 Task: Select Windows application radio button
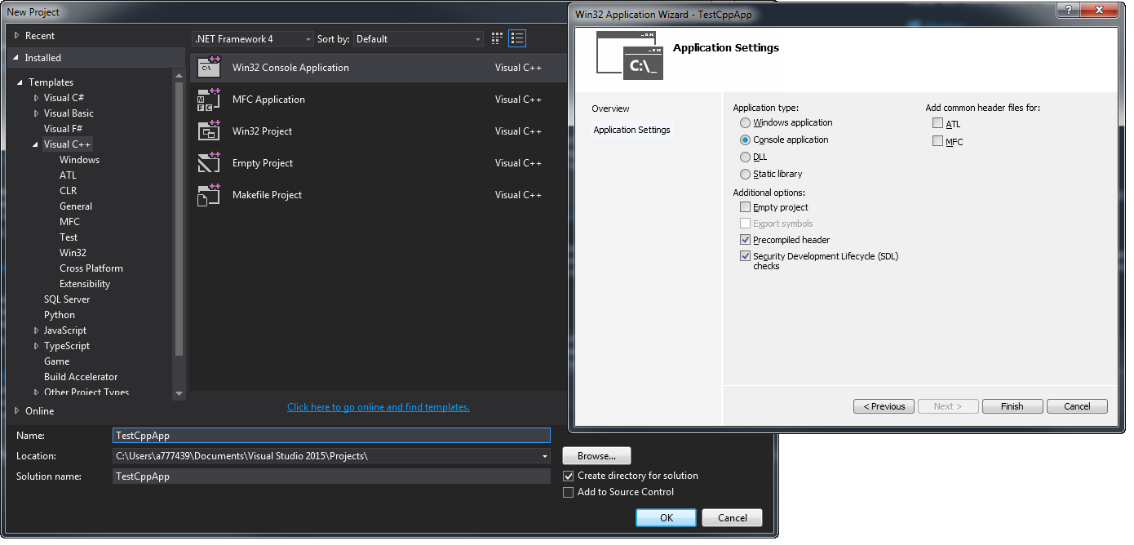pyautogui.click(x=745, y=123)
